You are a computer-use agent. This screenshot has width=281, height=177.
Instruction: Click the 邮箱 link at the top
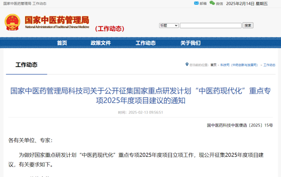[x=203, y=4]
